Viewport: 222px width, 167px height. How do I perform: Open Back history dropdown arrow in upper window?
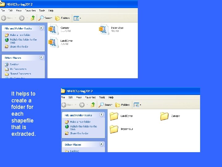[x=15, y=18]
